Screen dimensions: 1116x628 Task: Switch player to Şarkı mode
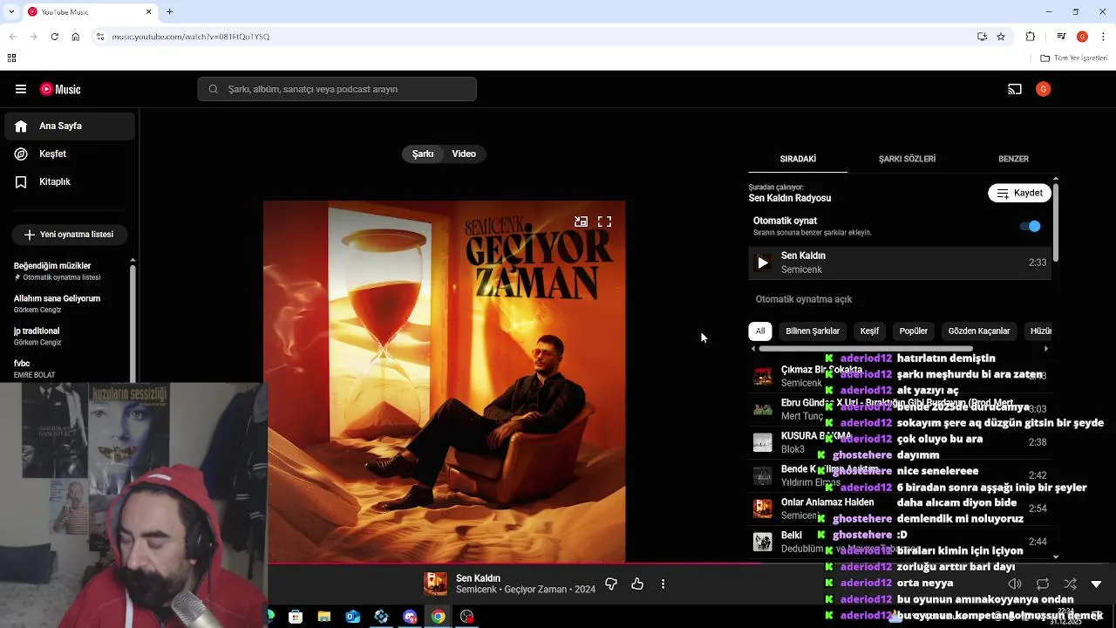click(423, 154)
